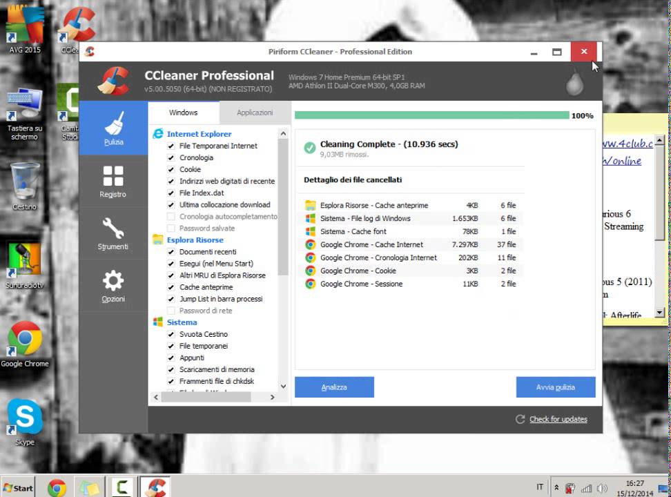Click the Piriform pear logo
Screen dimensions: 671x497
(575, 83)
